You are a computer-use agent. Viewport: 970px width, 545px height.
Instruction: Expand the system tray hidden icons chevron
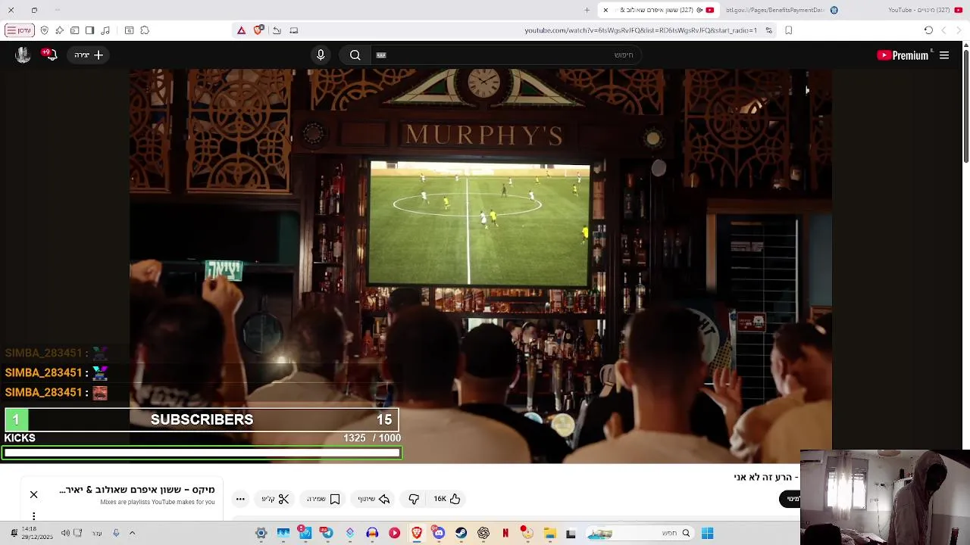pyautogui.click(x=132, y=533)
